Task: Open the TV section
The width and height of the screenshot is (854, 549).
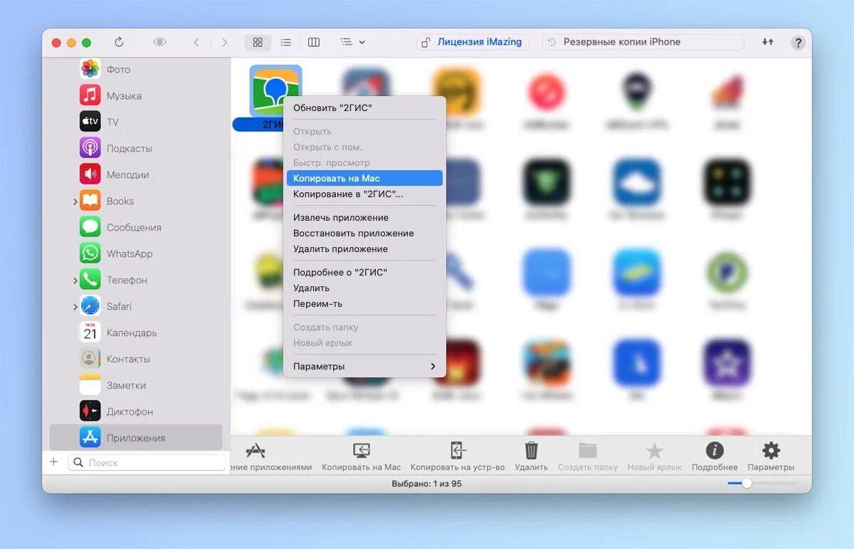Action: point(136,122)
